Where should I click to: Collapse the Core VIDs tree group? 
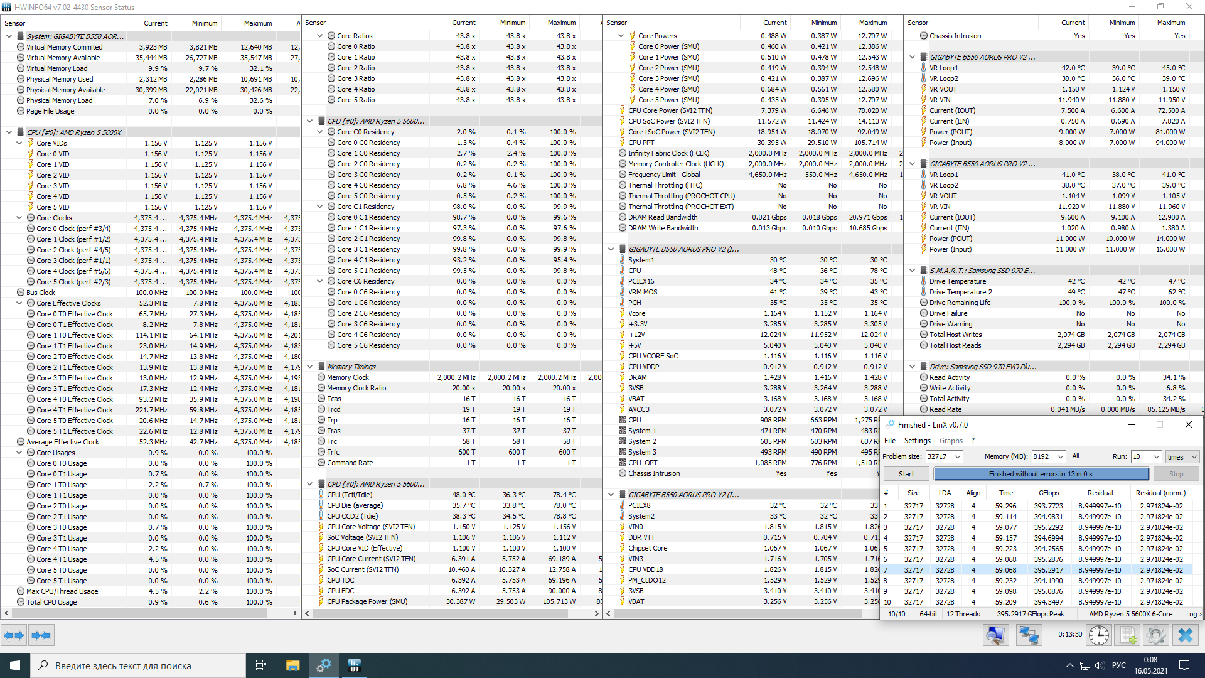[19, 143]
